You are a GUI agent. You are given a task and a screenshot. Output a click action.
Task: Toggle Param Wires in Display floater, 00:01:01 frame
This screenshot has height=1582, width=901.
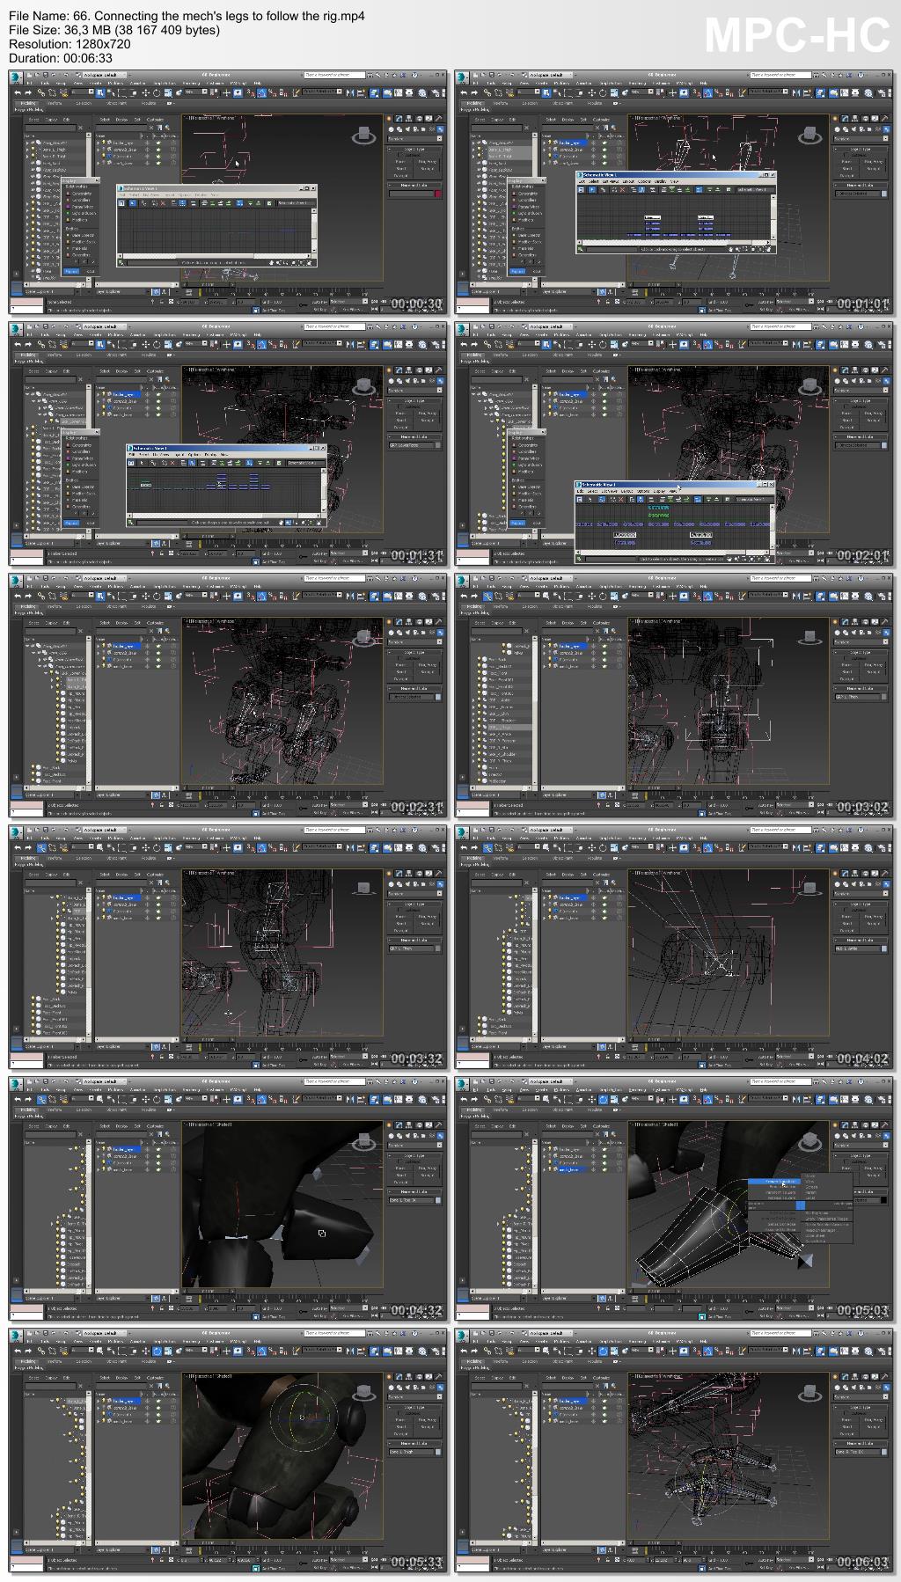coord(525,207)
